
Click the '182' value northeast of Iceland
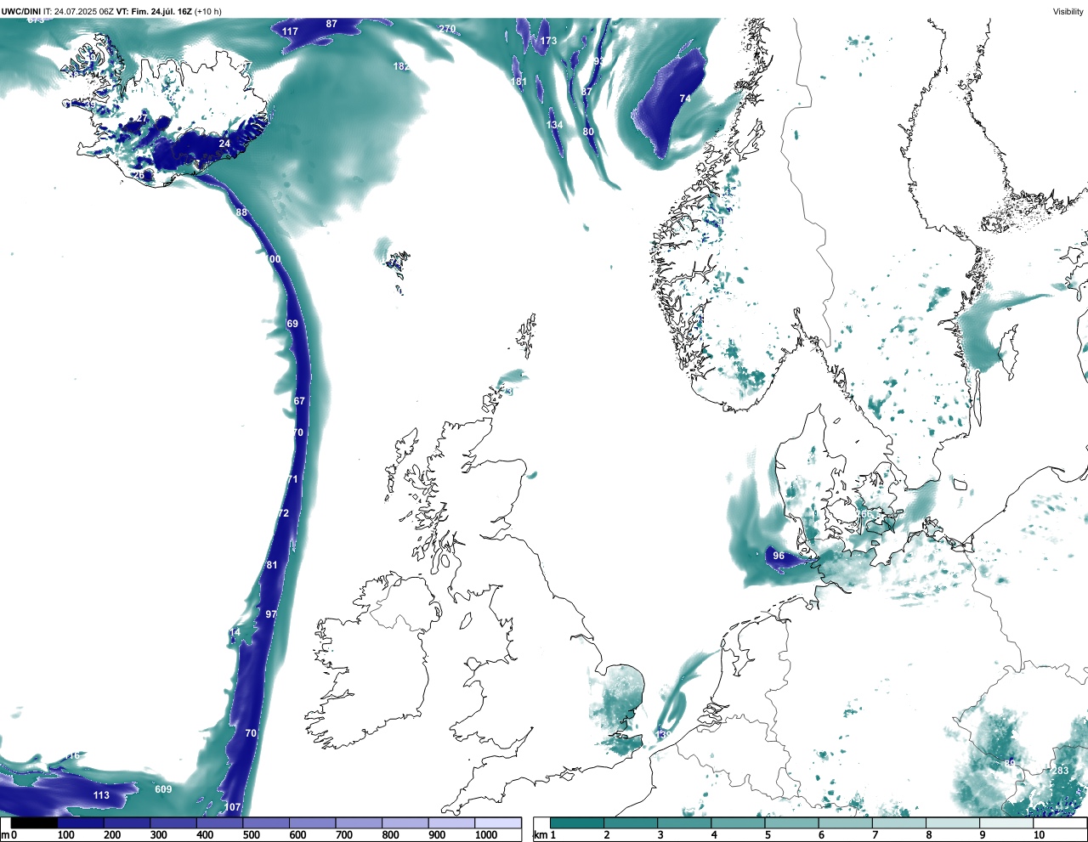401,66
